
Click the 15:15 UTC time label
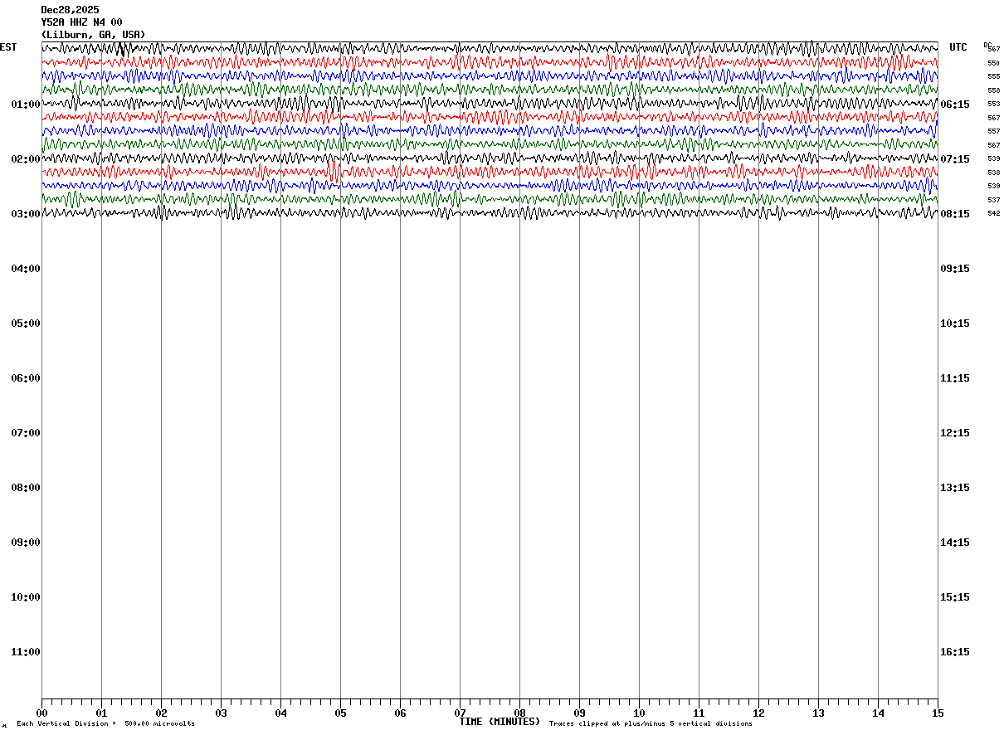(x=955, y=597)
